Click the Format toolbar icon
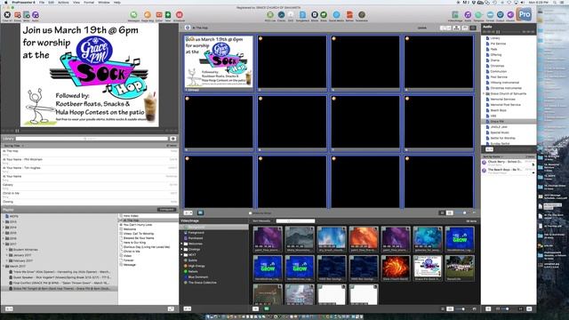 (x=490, y=15)
